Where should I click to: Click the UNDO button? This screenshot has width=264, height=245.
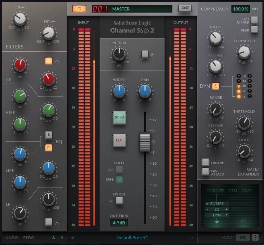(x=12, y=238)
